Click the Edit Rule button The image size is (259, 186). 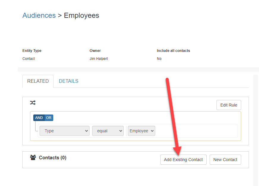[x=229, y=105]
